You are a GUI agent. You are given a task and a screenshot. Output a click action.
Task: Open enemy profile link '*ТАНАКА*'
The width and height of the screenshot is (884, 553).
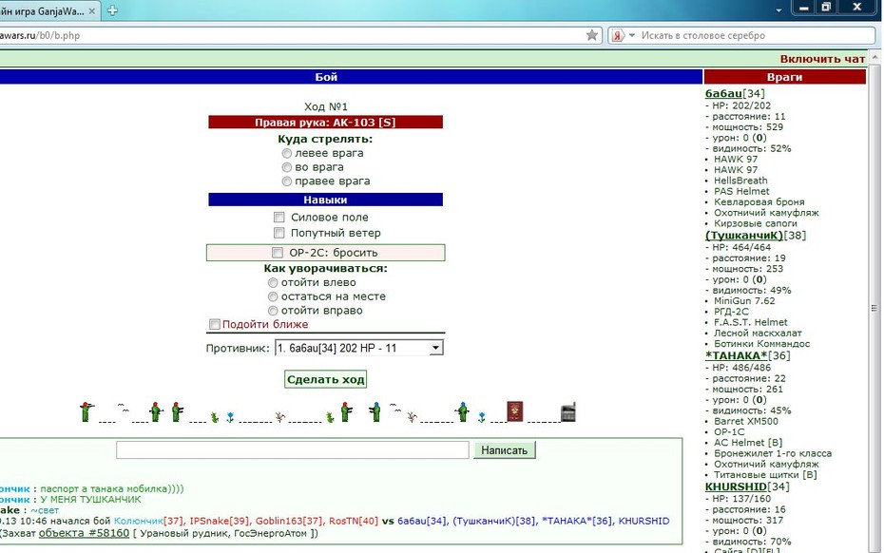click(x=736, y=355)
